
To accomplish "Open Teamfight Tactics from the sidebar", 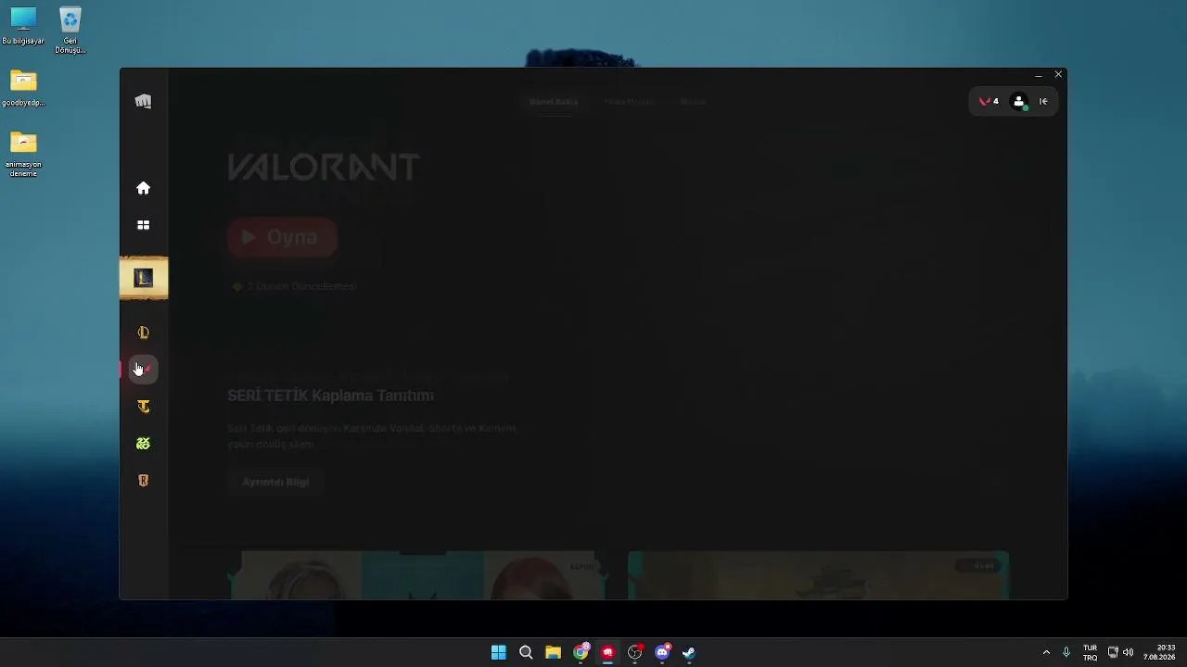I will pos(143,407).
